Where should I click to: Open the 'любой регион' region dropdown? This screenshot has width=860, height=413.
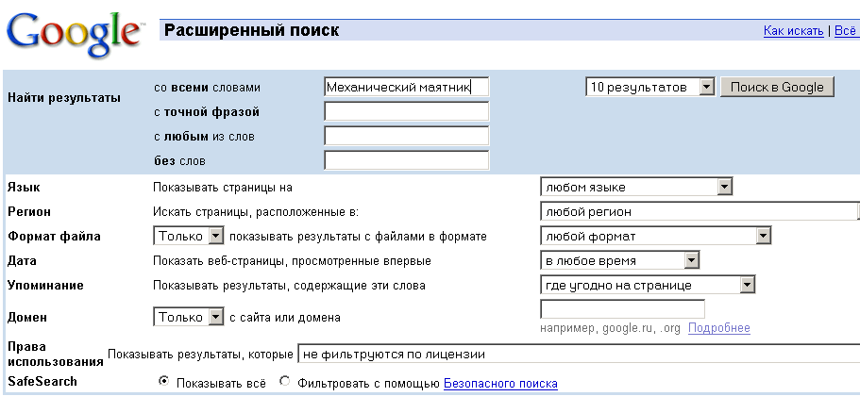(700, 211)
